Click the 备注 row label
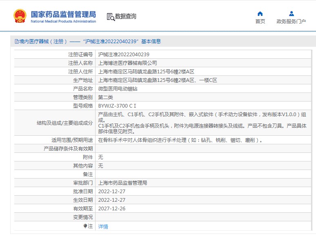Screen dimensions: 316x236 tap(88, 174)
